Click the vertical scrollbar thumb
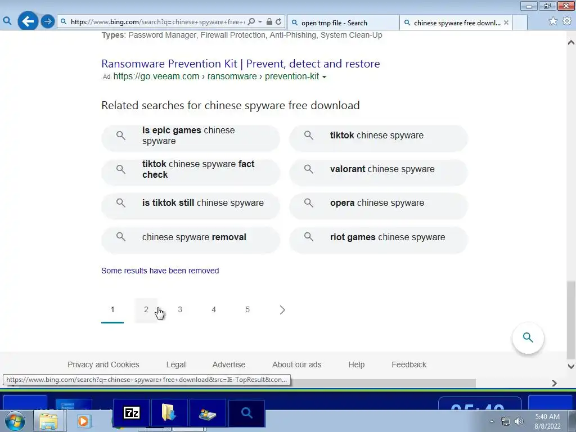This screenshot has width=576, height=432. pyautogui.click(x=571, y=320)
